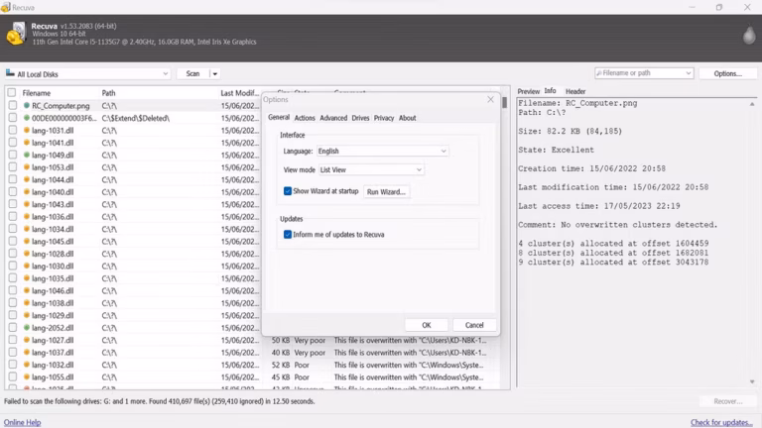The width and height of the screenshot is (762, 428).
Task: Click the green status dot for lang-1049.dll
Action: [x=26, y=155]
